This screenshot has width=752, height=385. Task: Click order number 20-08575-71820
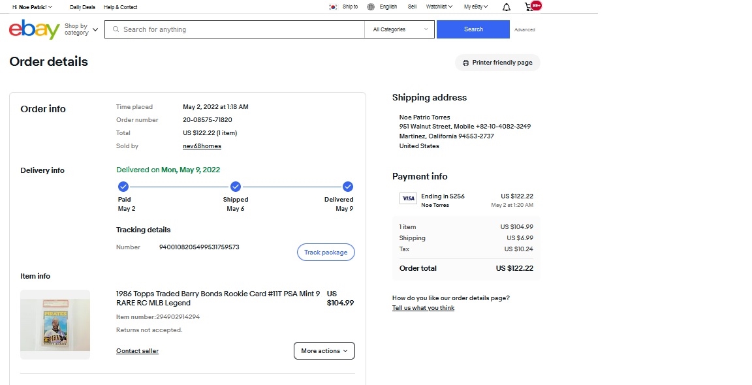[207, 120]
